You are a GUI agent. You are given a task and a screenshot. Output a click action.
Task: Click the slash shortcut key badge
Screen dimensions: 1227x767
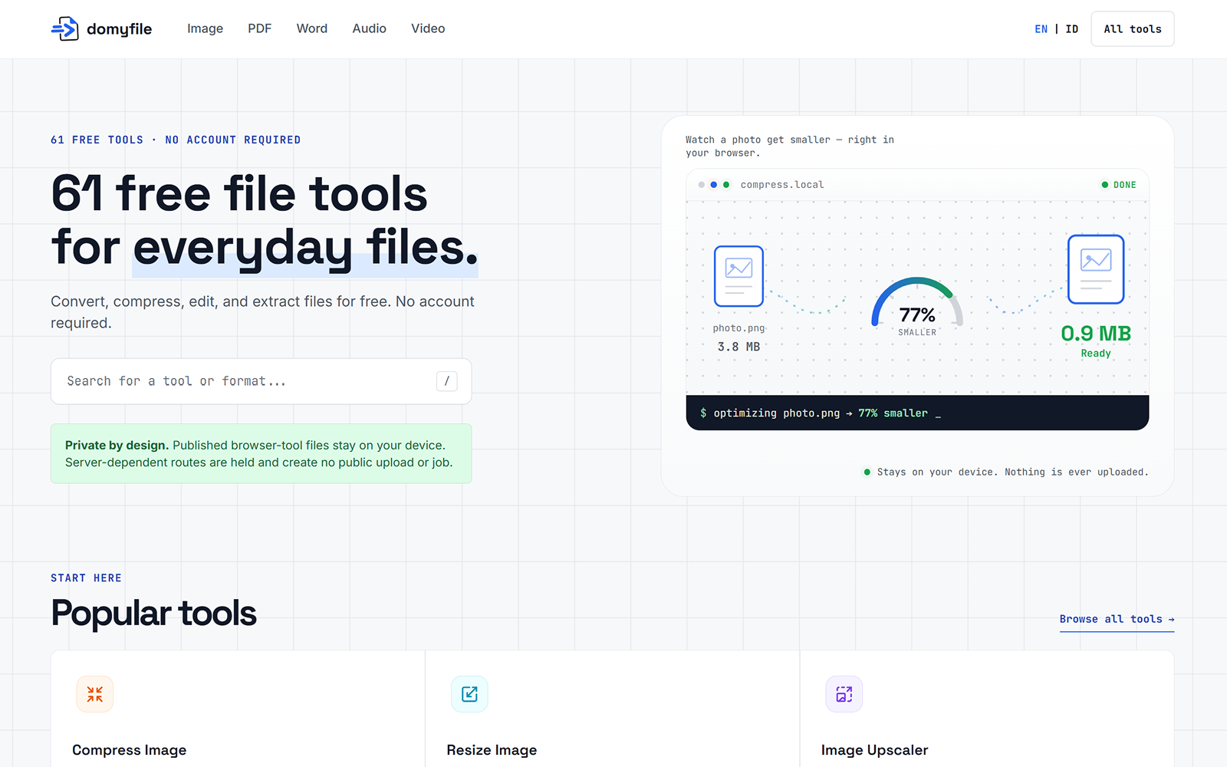[x=447, y=381]
